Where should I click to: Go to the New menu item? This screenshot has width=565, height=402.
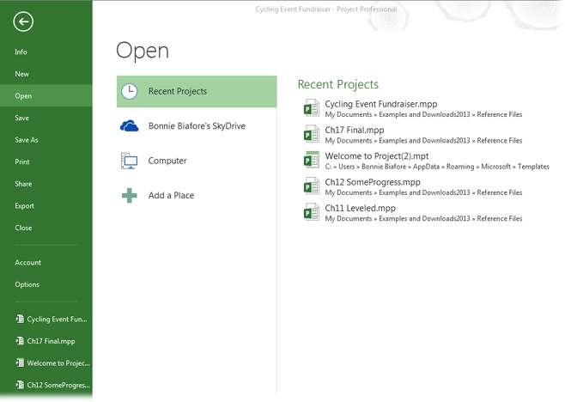(x=21, y=74)
